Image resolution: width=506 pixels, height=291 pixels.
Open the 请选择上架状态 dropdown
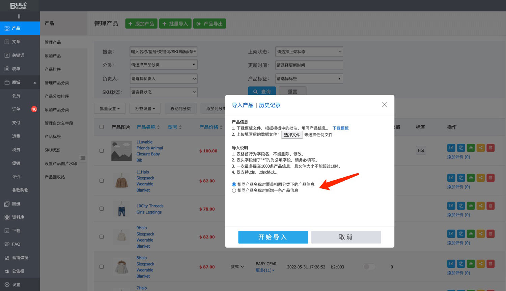coord(309,51)
